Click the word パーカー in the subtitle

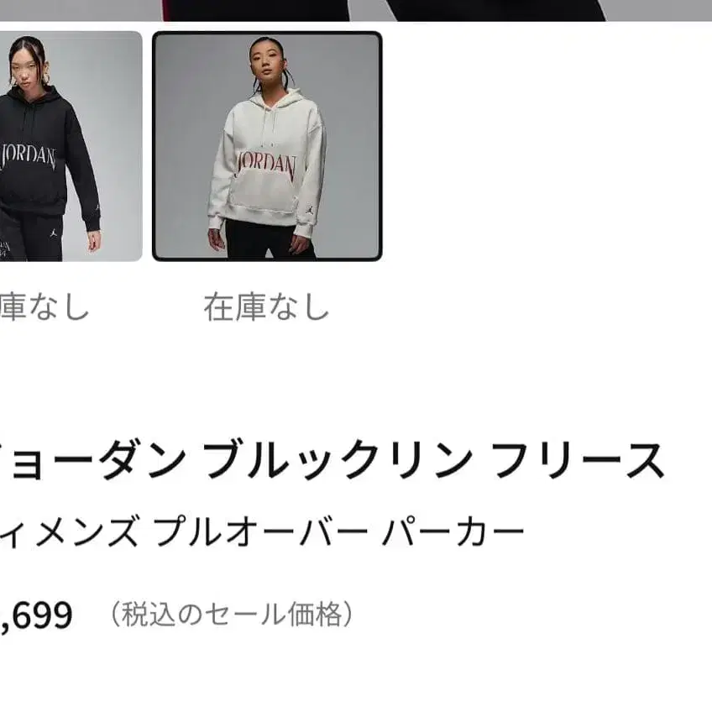[x=453, y=531]
